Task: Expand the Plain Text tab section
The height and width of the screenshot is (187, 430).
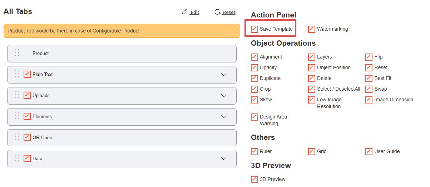Action: 224,75
